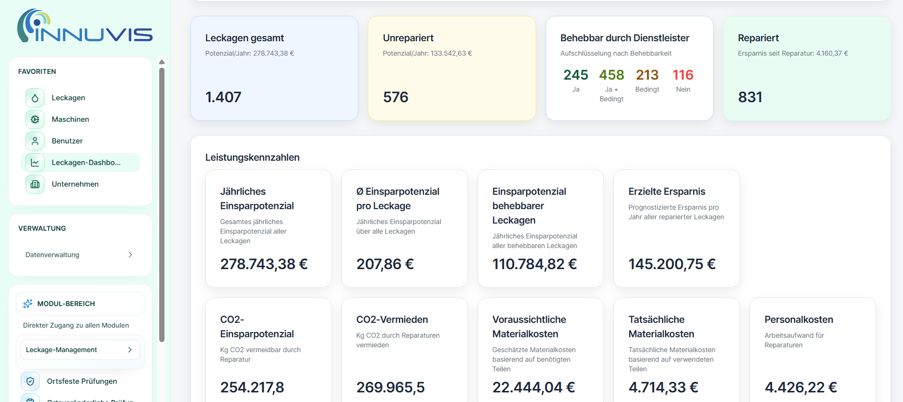Click the VERWALTUNG section label

pos(42,228)
